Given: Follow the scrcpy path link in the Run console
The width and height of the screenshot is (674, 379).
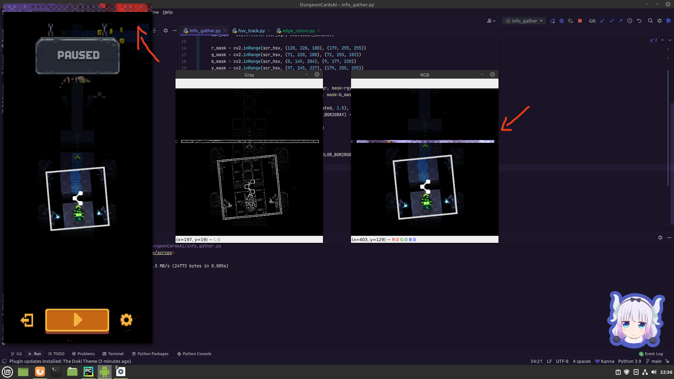Looking at the screenshot, I should point(163,252).
